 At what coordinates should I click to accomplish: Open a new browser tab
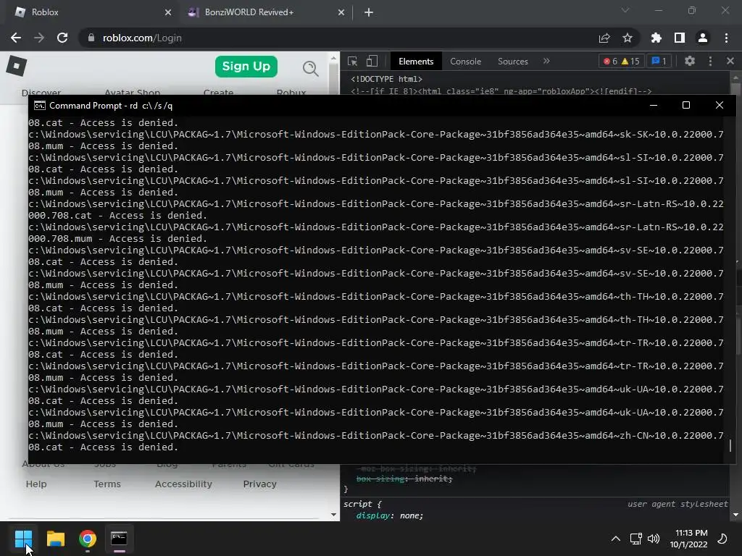tap(369, 12)
